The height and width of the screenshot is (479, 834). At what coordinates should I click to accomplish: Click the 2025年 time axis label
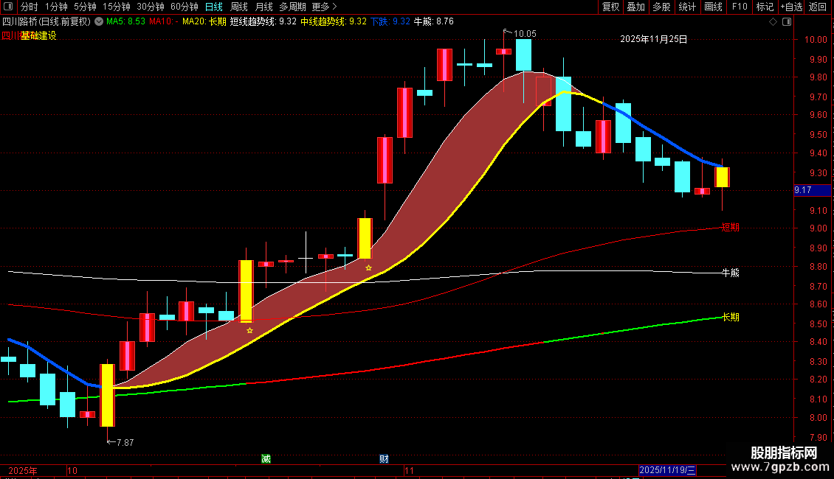coord(23,470)
